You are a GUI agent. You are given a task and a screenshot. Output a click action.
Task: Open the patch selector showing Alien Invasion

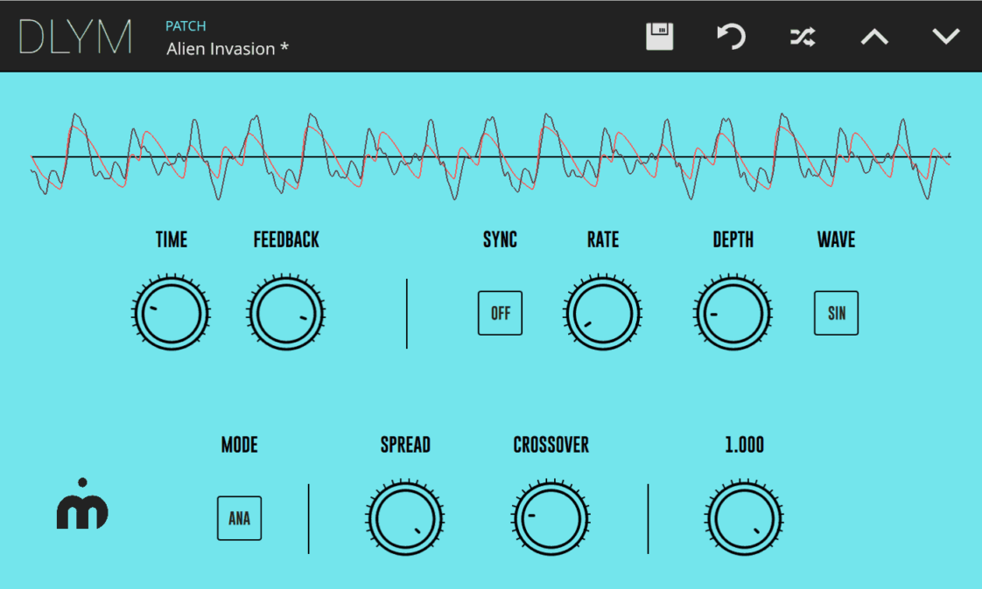[x=227, y=49]
